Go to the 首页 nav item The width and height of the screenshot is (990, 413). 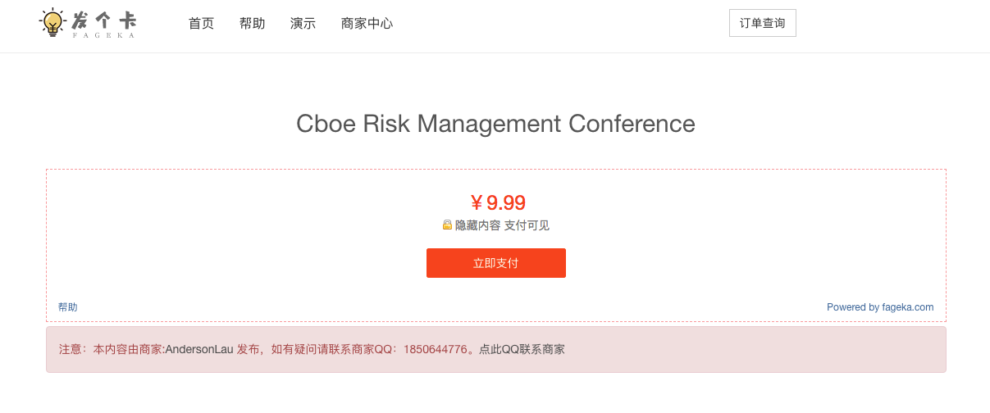pos(201,23)
